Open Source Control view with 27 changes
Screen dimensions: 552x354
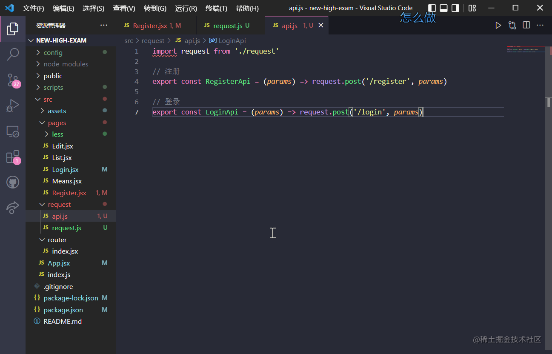click(x=13, y=80)
